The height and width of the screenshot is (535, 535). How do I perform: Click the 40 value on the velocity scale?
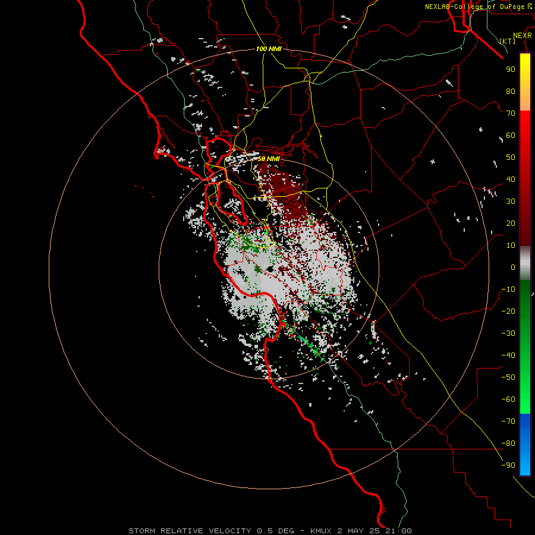tap(511, 179)
